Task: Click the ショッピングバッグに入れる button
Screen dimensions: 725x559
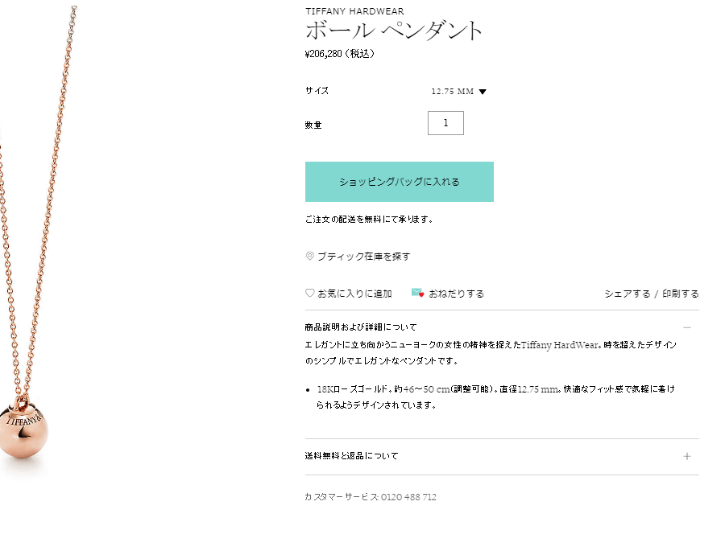Action: [x=398, y=182]
